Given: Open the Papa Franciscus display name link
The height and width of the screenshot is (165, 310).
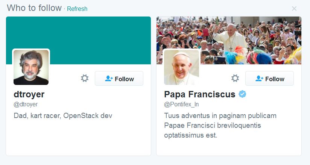Looking at the screenshot, I should [x=200, y=94].
